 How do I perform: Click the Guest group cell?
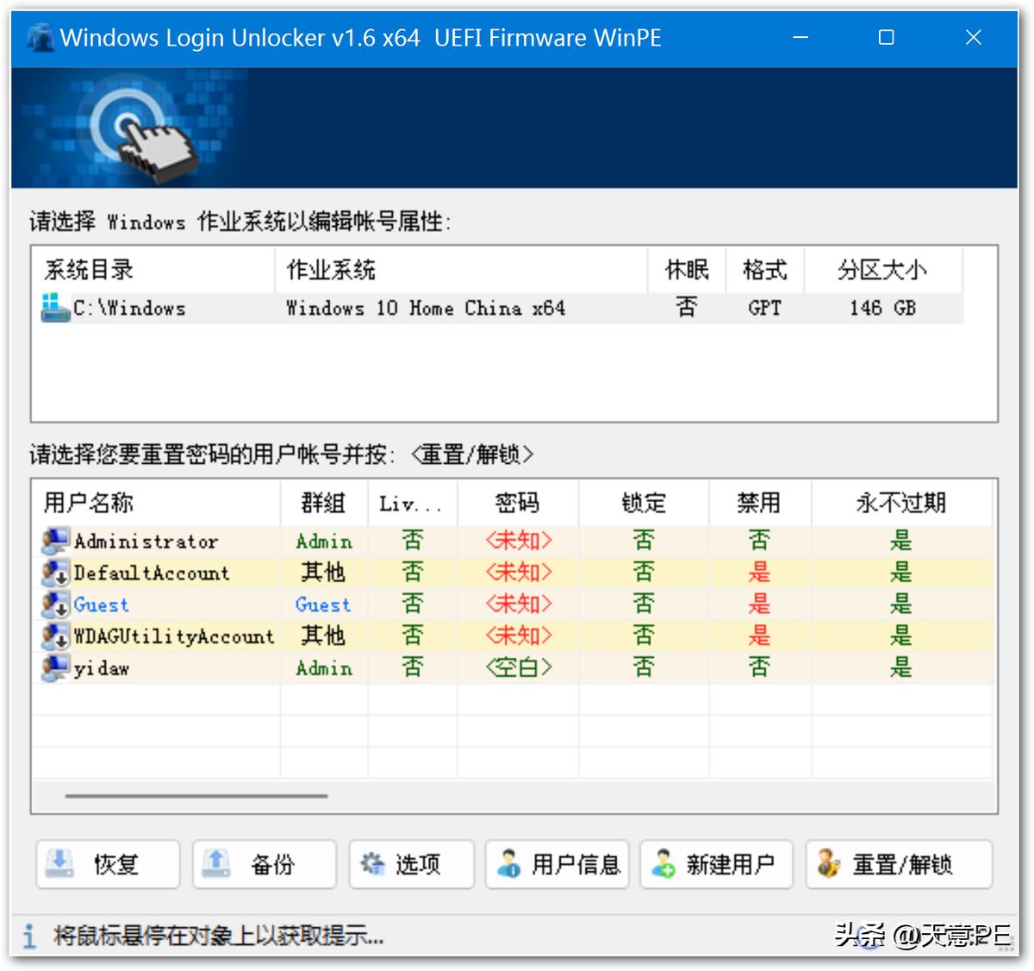pyautogui.click(x=323, y=605)
